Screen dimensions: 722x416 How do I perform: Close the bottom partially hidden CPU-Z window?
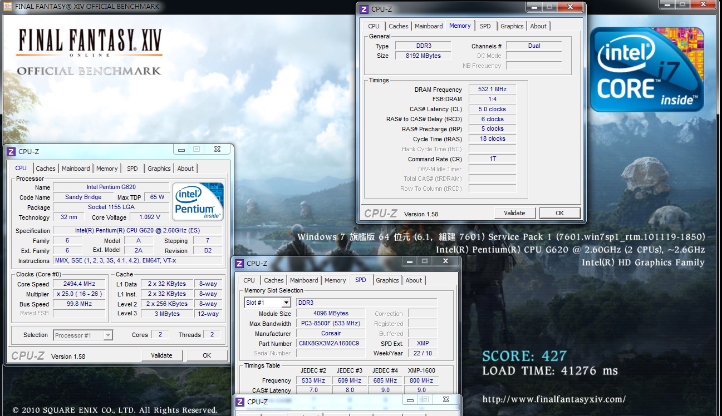click(x=446, y=399)
